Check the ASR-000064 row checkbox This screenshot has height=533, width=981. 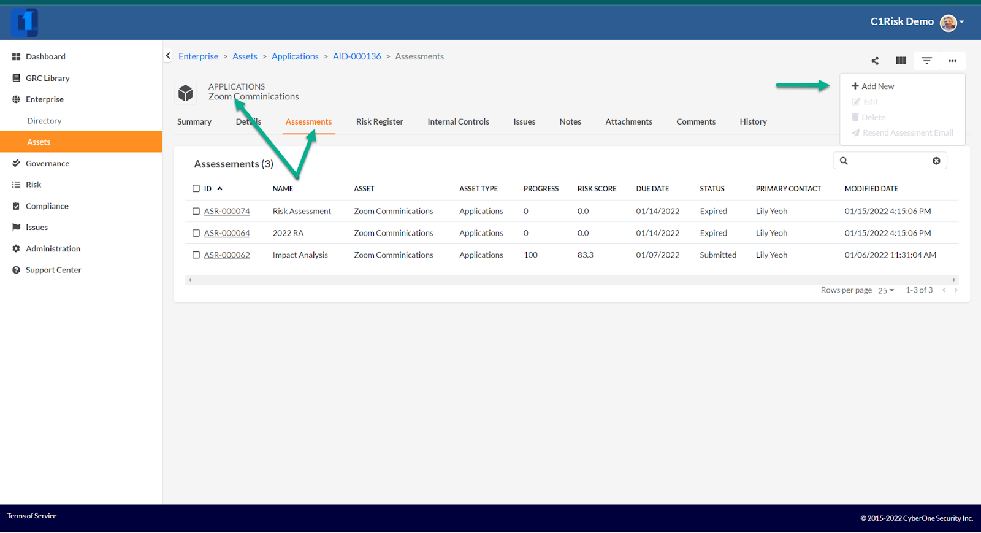click(196, 233)
